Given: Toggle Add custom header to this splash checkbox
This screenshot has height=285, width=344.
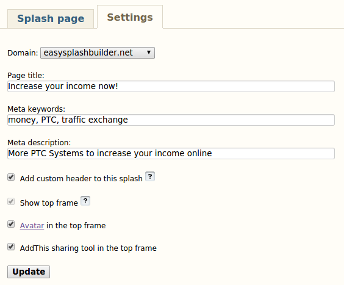Looking at the screenshot, I should 11,177.
